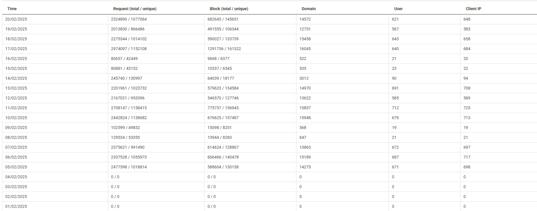Screen dimensions: 537x211
Task: Click the User column header
Action: tap(398, 9)
